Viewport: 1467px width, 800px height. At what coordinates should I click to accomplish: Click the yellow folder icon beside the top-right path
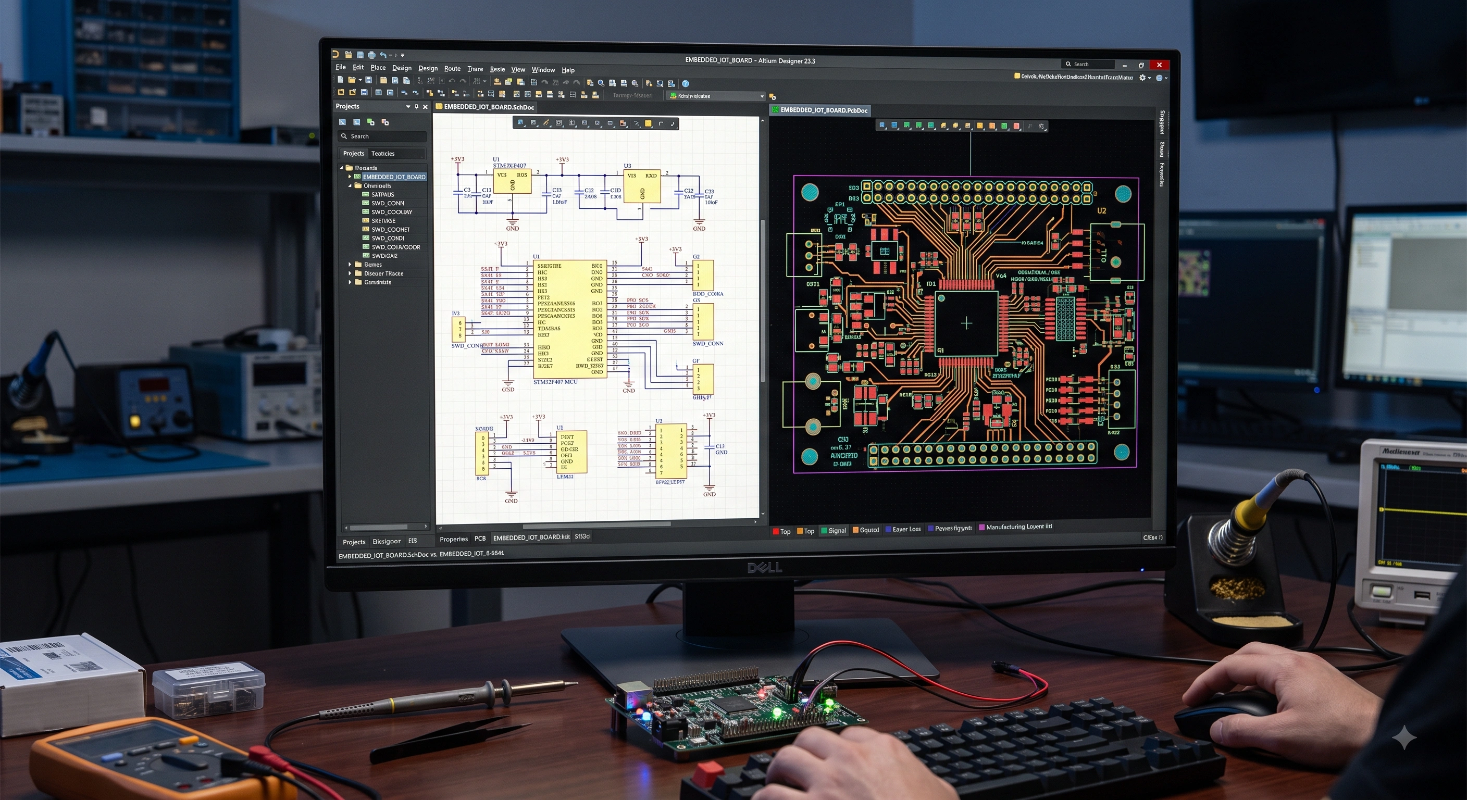(x=1017, y=76)
